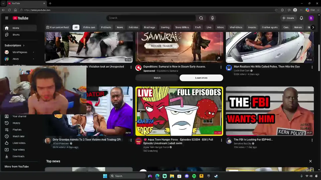
Task: Select the Combat sports chip
Action: (x=270, y=27)
